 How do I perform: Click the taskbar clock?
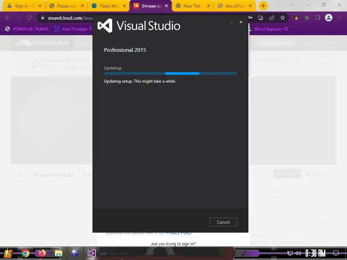(315, 253)
